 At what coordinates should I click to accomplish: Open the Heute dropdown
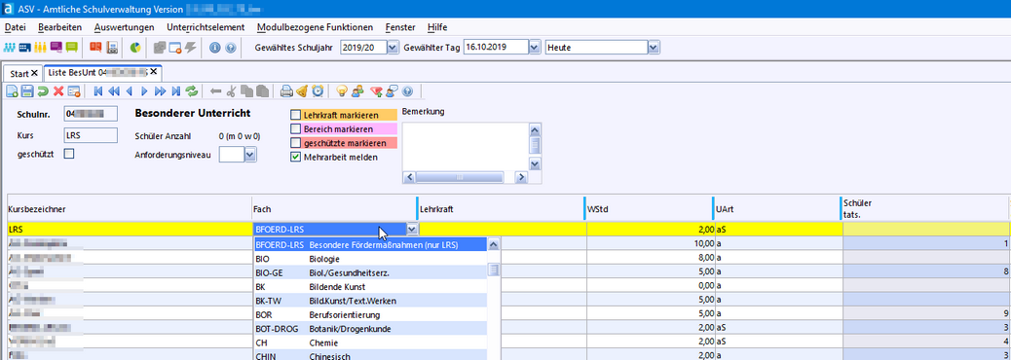654,48
